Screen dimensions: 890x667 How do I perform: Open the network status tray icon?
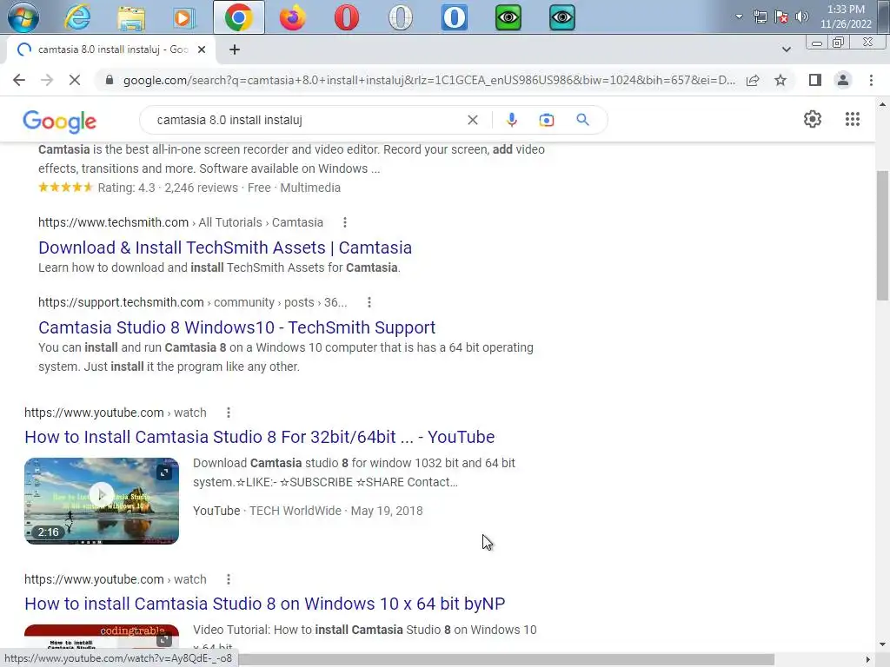click(760, 17)
